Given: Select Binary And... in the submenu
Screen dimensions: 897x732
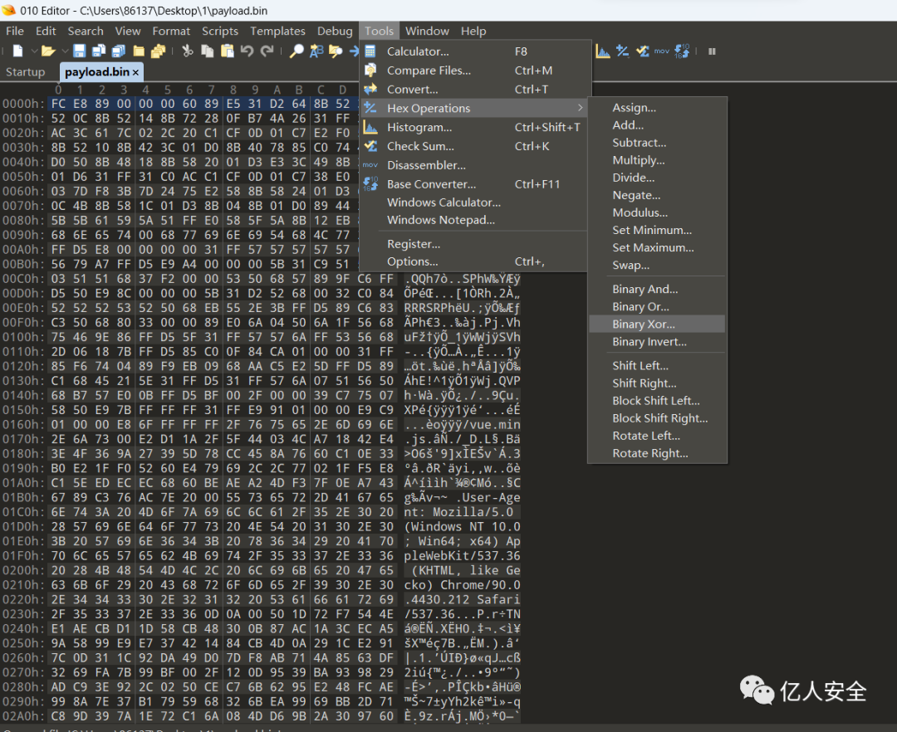Looking at the screenshot, I should (657, 289).
